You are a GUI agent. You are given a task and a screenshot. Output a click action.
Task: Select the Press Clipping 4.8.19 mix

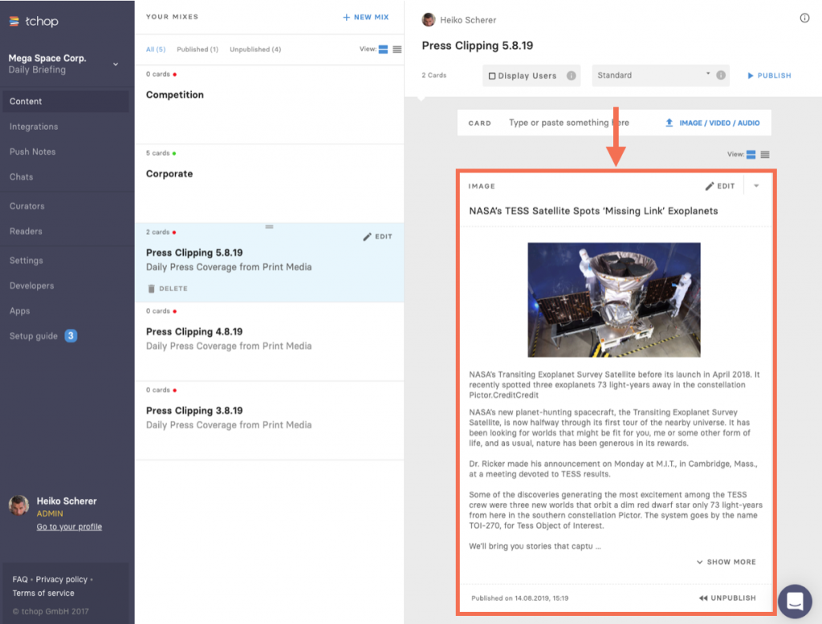point(270,342)
